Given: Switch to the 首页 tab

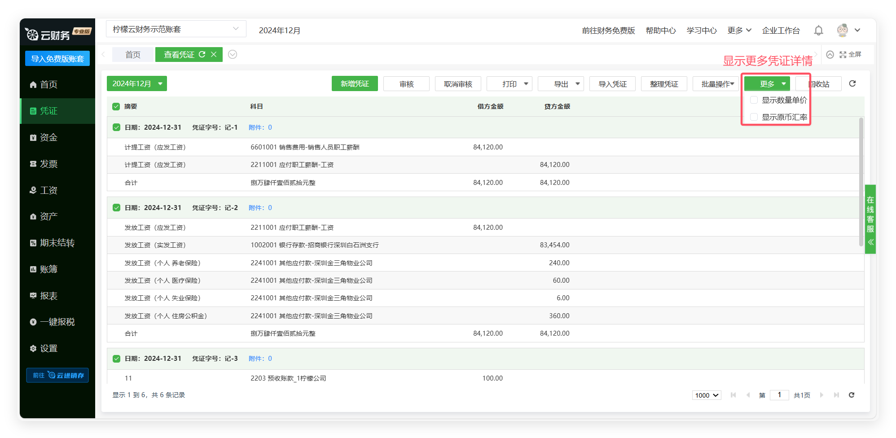Looking at the screenshot, I should (133, 55).
